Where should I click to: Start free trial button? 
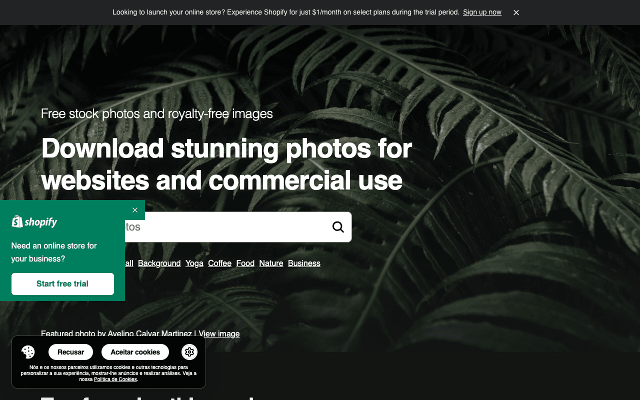click(62, 284)
